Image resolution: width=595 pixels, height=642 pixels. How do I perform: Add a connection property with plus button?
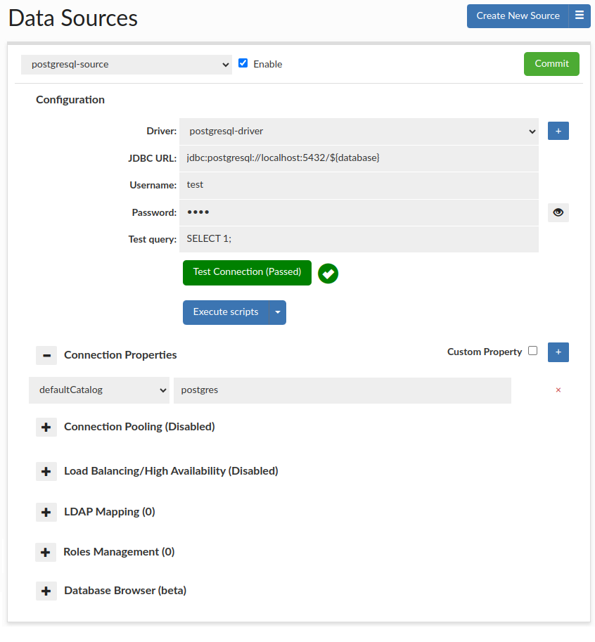558,352
